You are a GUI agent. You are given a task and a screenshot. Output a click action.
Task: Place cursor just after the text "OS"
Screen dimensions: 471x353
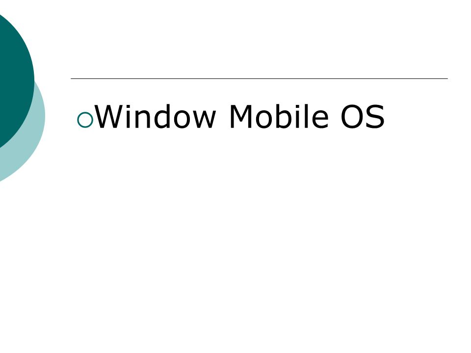click(386, 117)
